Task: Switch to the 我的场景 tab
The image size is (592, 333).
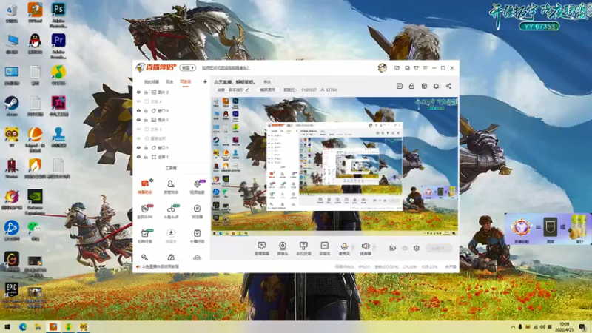Action: pos(152,81)
